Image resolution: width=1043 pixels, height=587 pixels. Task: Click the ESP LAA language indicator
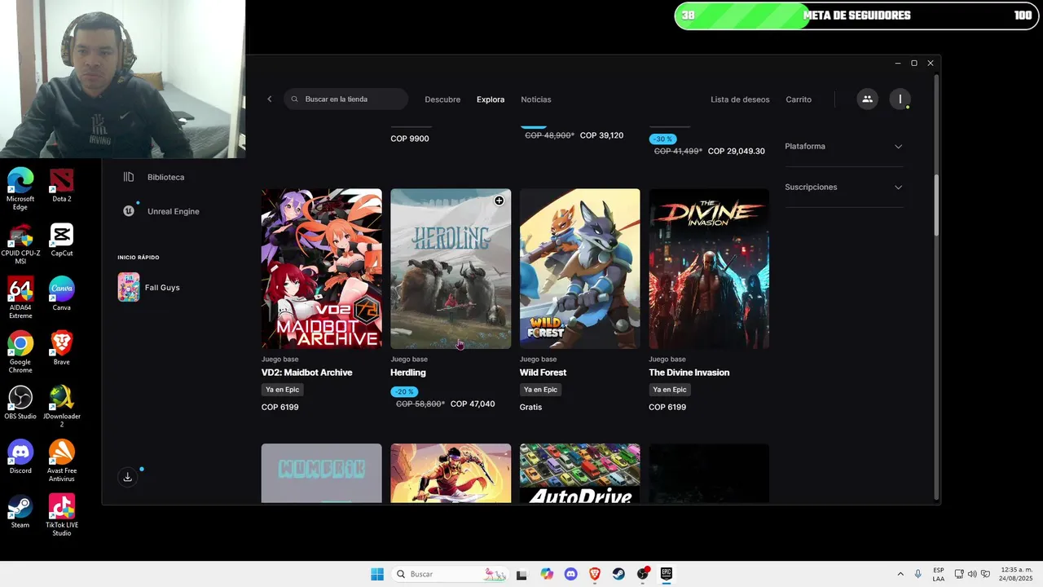pyautogui.click(x=939, y=574)
